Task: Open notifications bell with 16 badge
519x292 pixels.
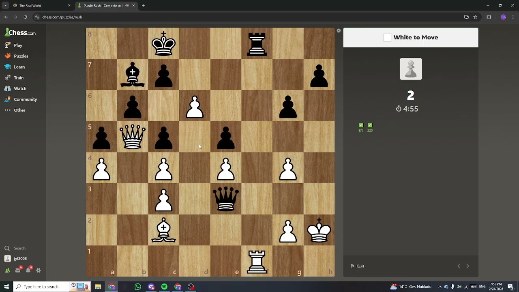Action: click(x=28, y=270)
